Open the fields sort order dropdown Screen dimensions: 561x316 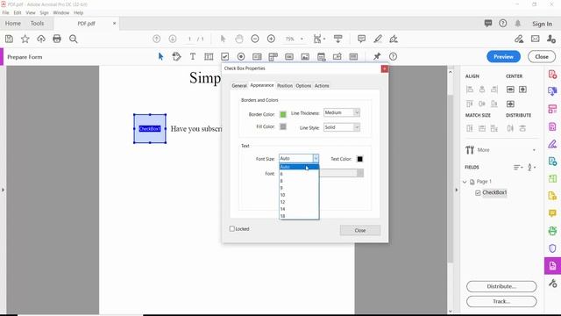coord(518,168)
